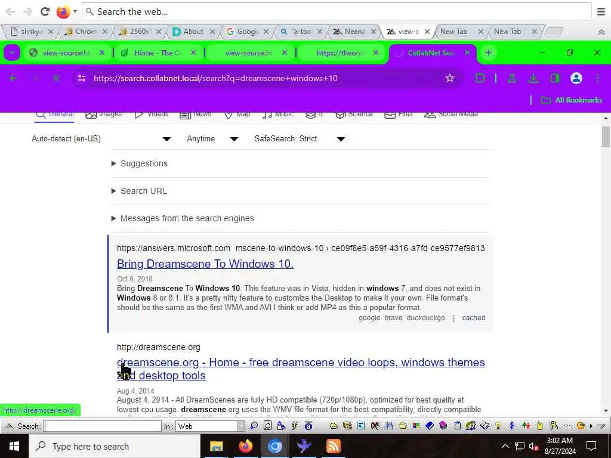Image resolution: width=611 pixels, height=458 pixels.
Task: Switch to the Social Media search category
Action: pos(451,114)
